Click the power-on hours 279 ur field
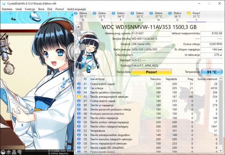The image size is (225, 155). click(211, 55)
